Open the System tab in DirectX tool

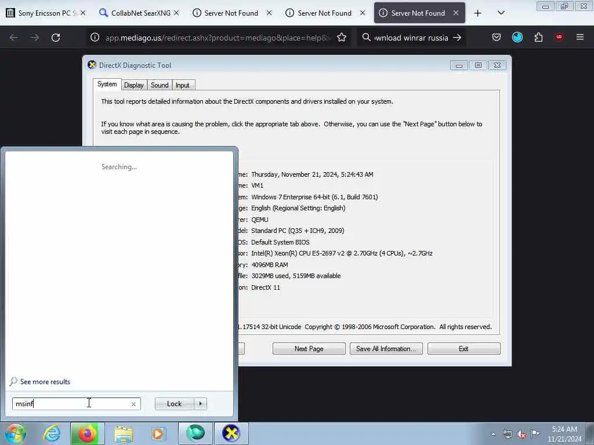pyautogui.click(x=107, y=85)
